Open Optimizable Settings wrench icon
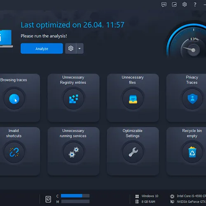The height and width of the screenshot is (206, 206). coord(133,152)
